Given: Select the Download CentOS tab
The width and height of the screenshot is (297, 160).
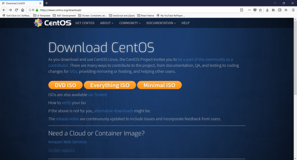Looking at the screenshot, I should [22, 3].
